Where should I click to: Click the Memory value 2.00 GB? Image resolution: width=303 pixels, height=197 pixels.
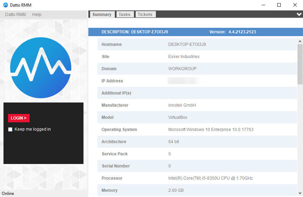(x=176, y=190)
